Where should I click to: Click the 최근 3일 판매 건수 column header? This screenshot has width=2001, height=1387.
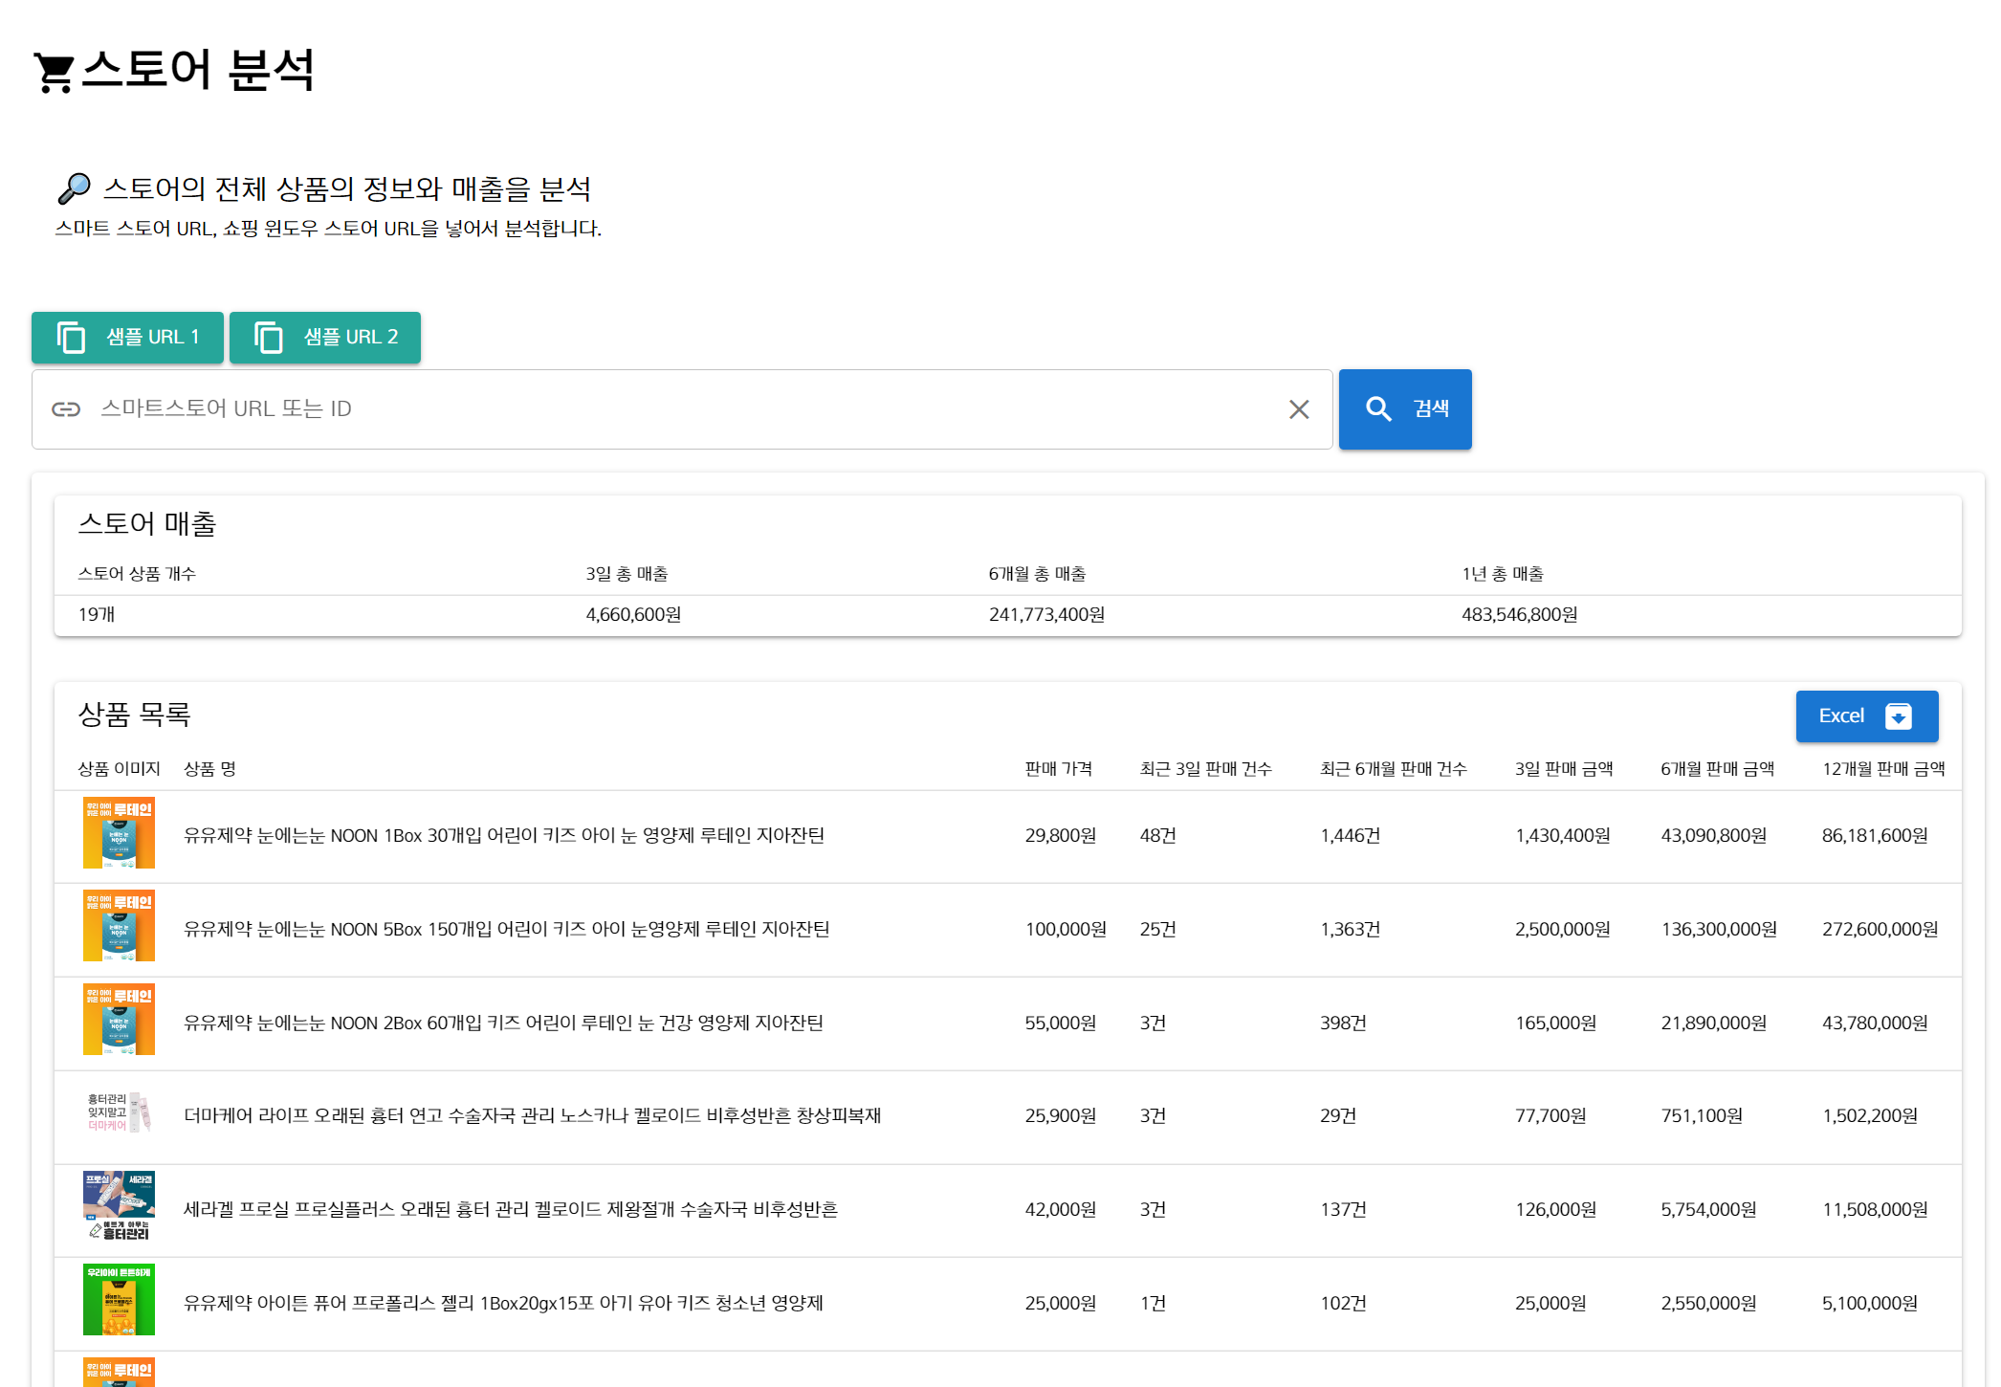click(1205, 769)
